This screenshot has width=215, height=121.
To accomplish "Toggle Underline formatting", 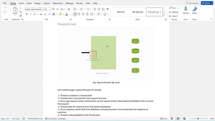I will click(35, 14).
